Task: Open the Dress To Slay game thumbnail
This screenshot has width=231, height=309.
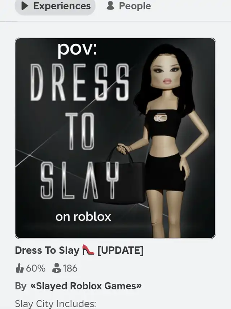Action: [x=115, y=138]
